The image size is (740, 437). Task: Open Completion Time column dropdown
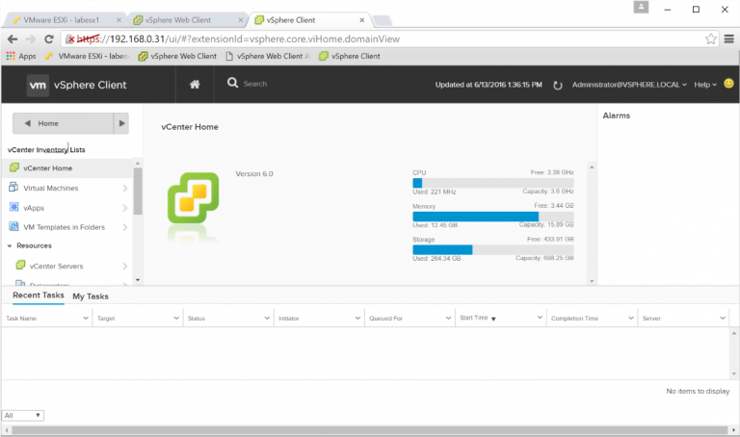click(630, 318)
